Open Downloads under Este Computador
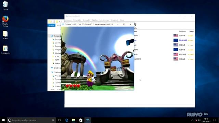The height and width of the screenshot is (123, 219). pyautogui.click(x=57, y=83)
